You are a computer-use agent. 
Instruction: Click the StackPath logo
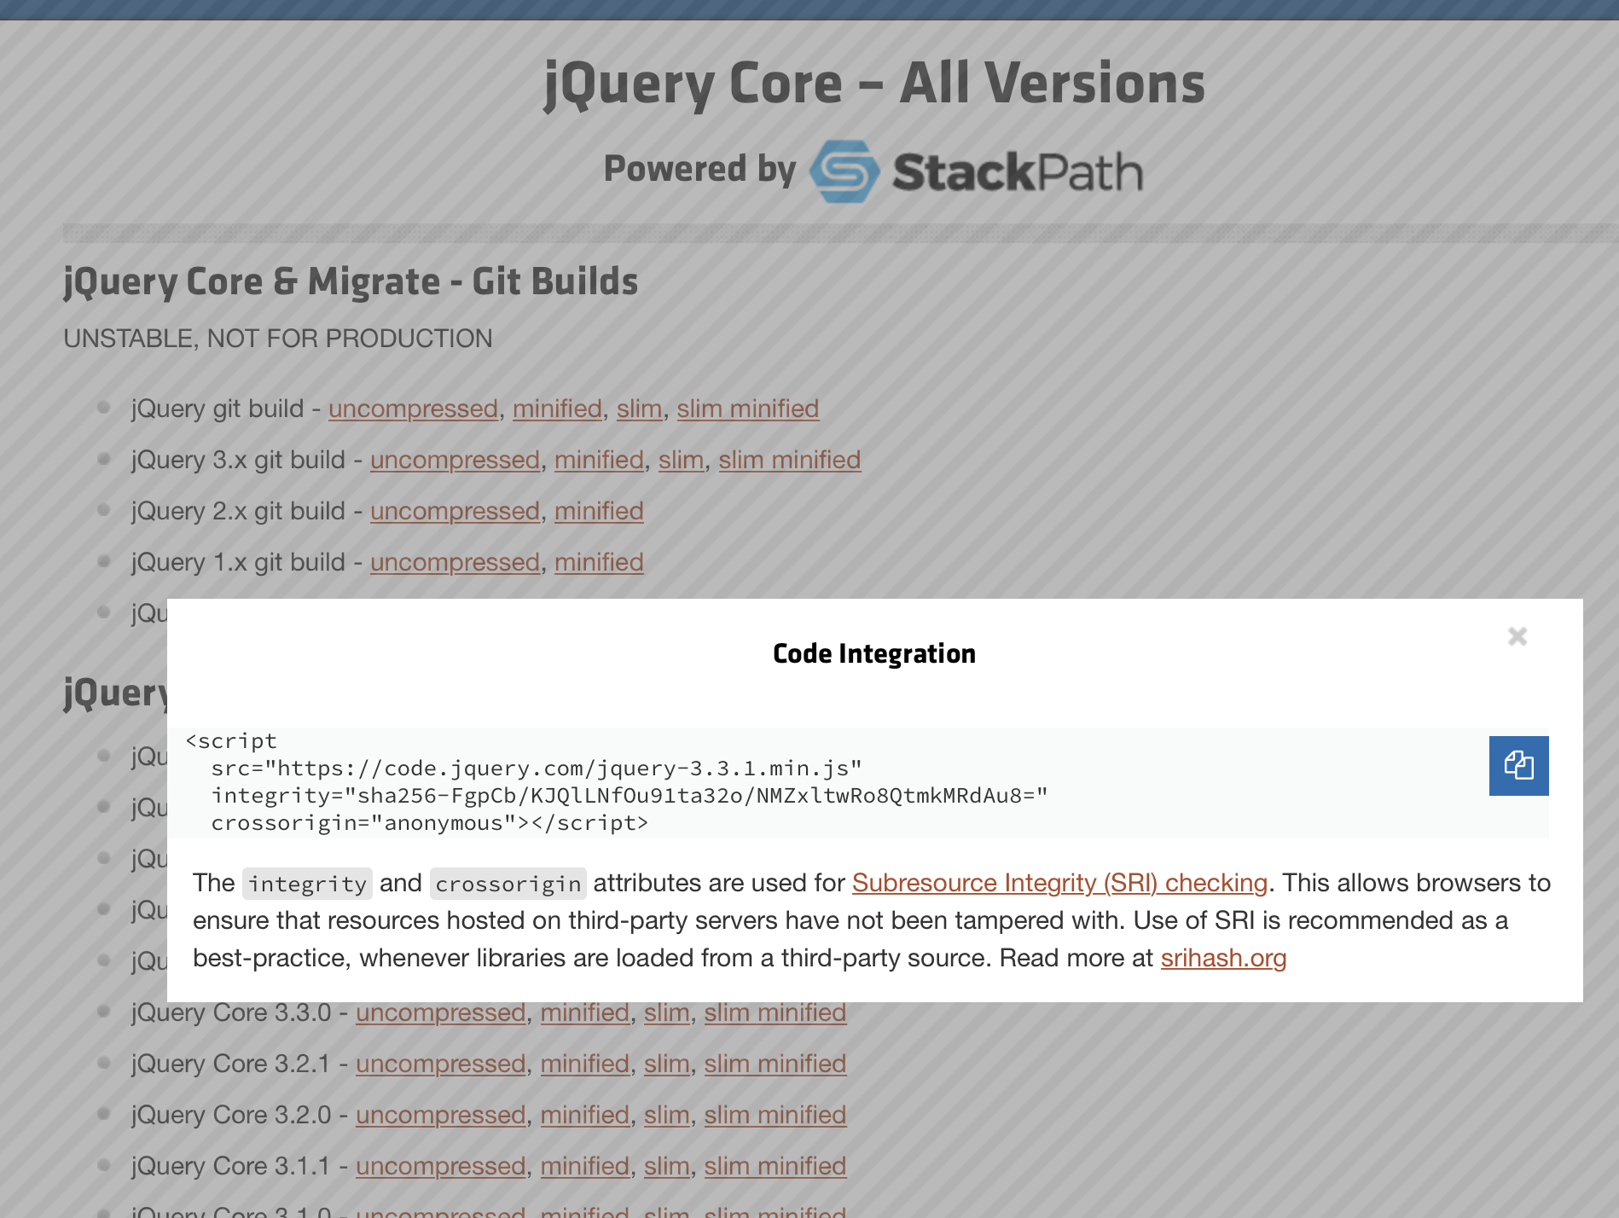click(976, 171)
